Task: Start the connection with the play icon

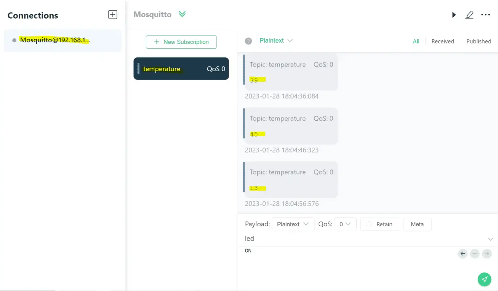Action: pyautogui.click(x=453, y=15)
